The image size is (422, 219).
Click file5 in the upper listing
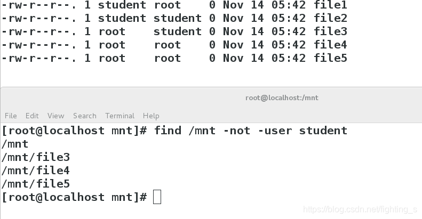point(330,58)
